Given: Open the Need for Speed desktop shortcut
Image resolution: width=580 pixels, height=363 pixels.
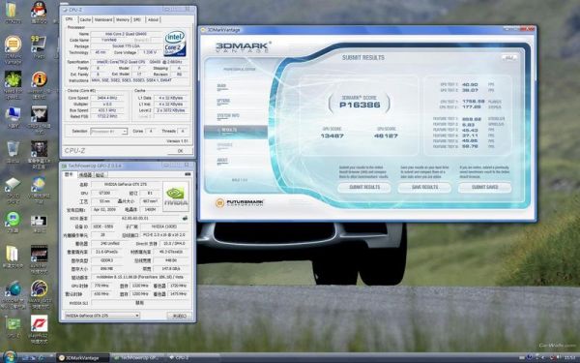Looking at the screenshot, I should pyautogui.click(x=13, y=80).
